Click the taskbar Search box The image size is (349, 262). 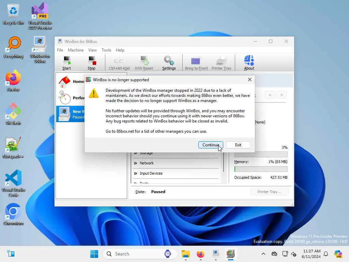[140, 254]
